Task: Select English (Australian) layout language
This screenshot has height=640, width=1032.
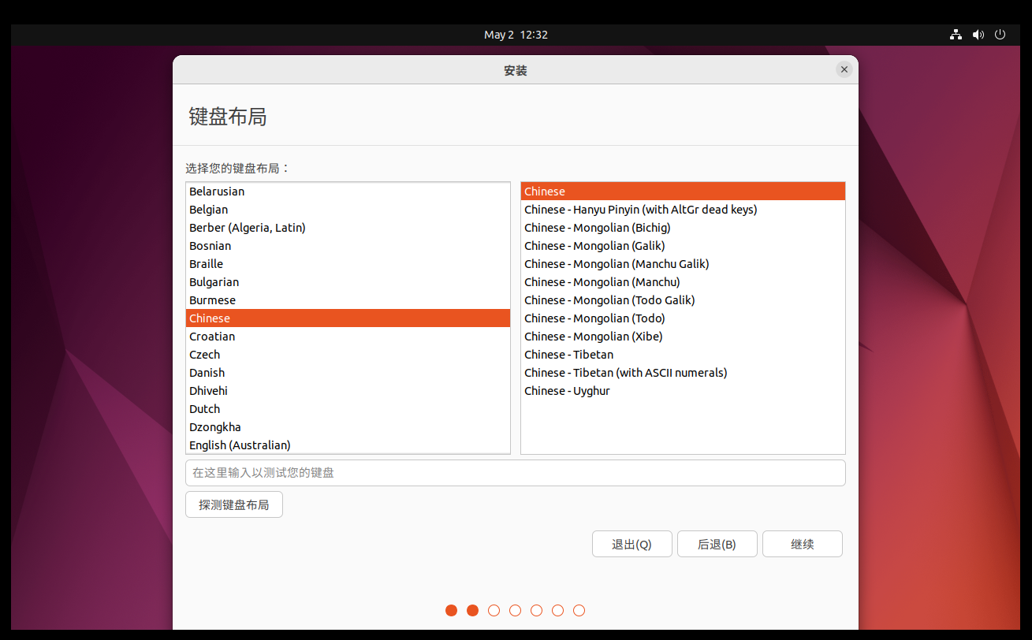Action: point(348,445)
